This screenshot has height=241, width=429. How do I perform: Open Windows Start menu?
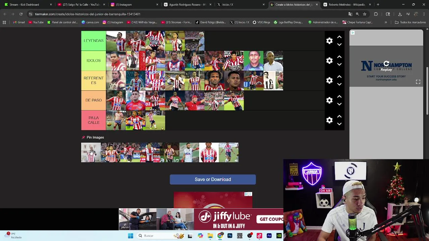130,236
